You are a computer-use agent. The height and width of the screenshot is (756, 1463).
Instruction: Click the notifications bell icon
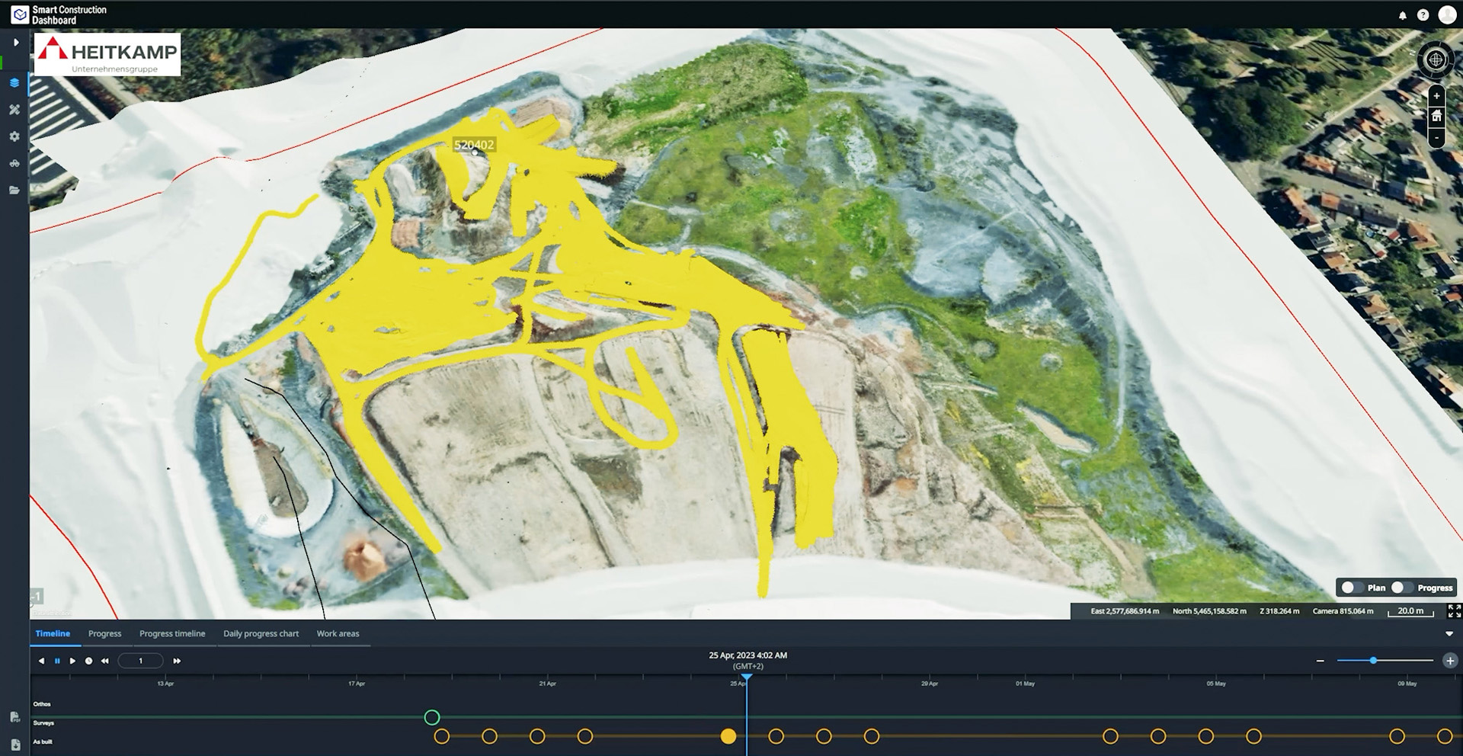(x=1402, y=15)
